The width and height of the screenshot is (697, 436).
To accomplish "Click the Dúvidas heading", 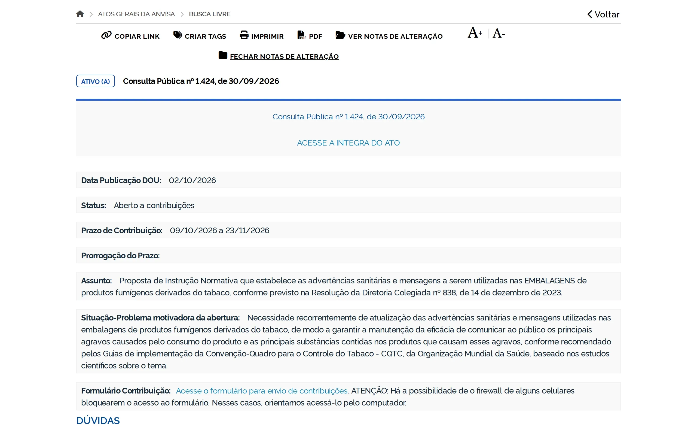I will (98, 421).
